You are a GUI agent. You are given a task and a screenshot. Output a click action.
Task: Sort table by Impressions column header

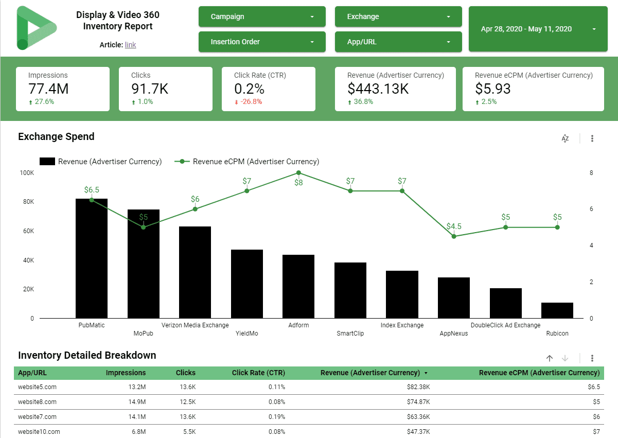click(126, 373)
